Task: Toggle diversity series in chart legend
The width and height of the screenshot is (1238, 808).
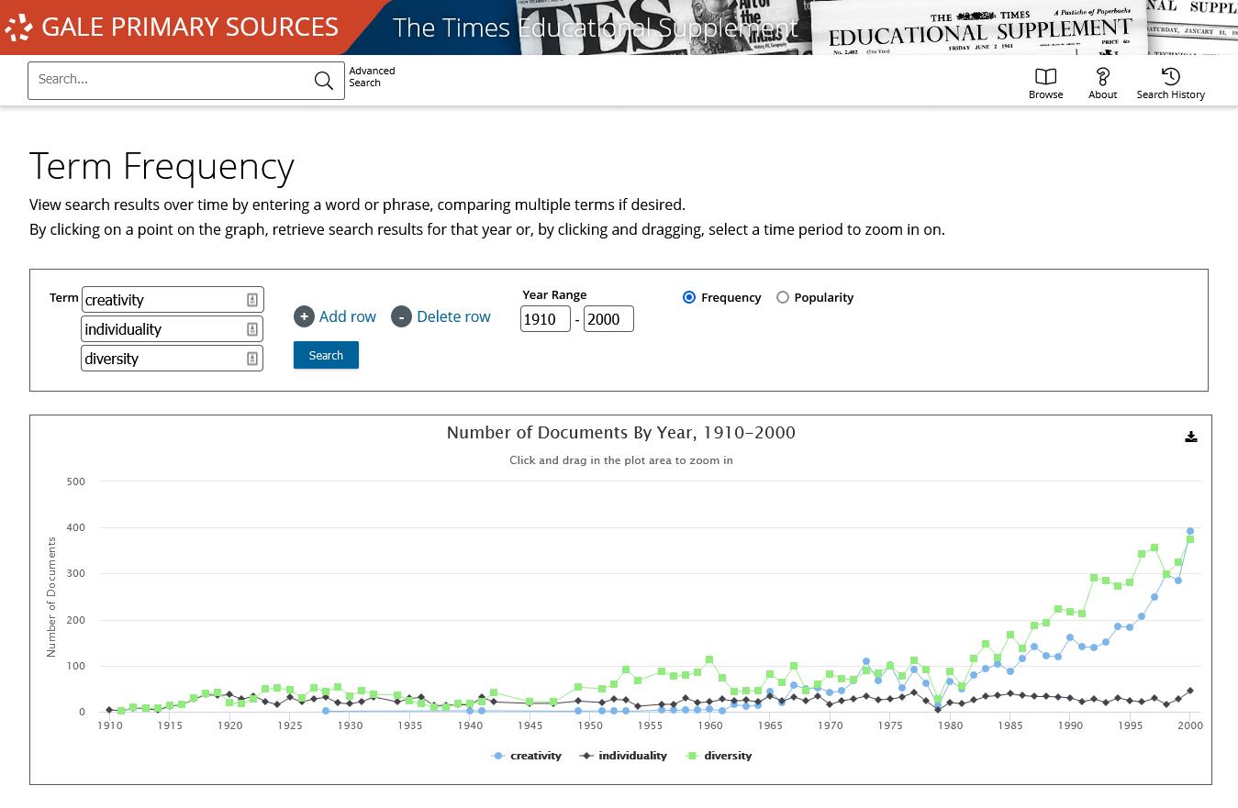Action: click(719, 756)
